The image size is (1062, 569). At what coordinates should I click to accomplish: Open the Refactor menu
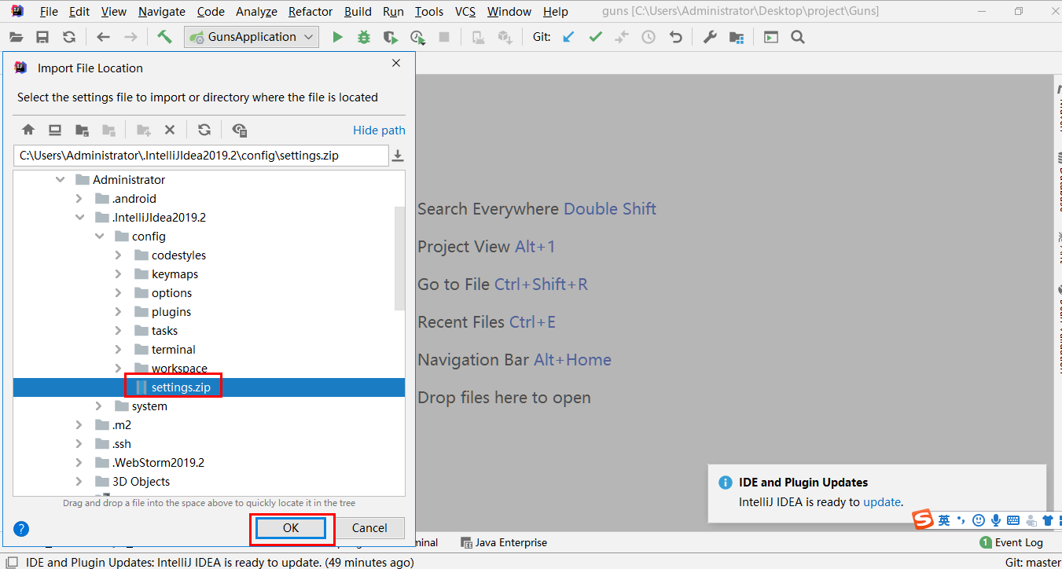[311, 12]
